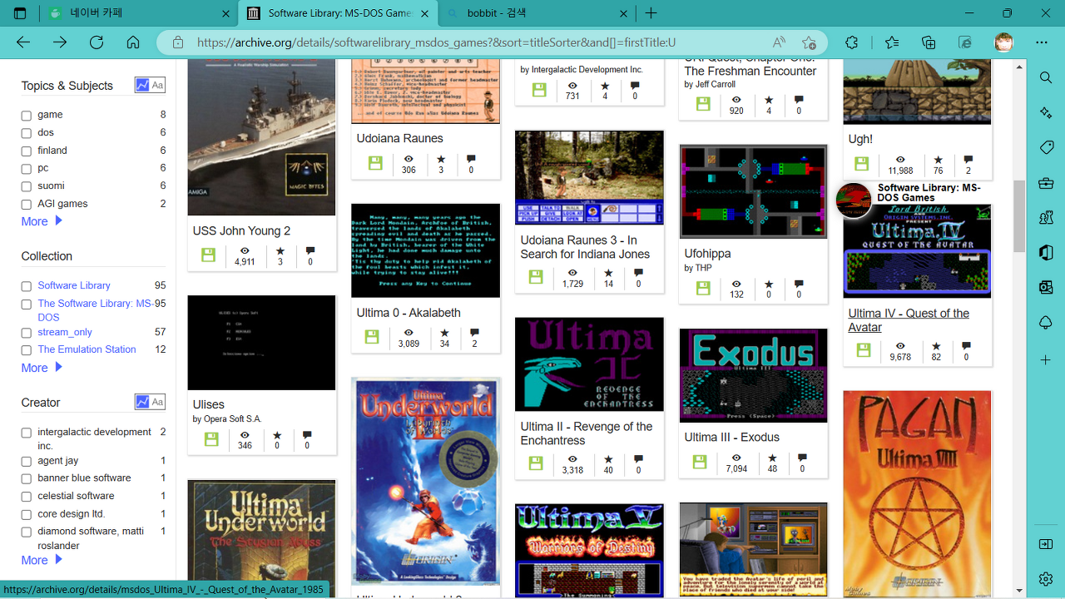Open a new tab with plus button
Image resolution: width=1065 pixels, height=599 pixels.
[x=651, y=13]
